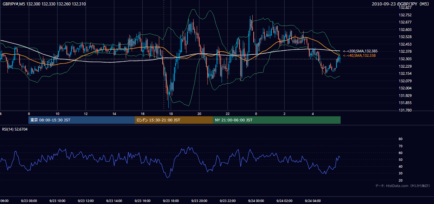The width and height of the screenshot is (434, 204).
Task: Click RSI level 80 on the scale
Action: (x=400, y=139)
